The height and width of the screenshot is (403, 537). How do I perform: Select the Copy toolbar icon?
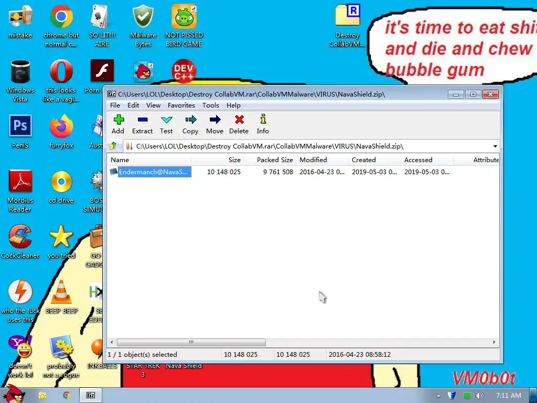(190, 124)
